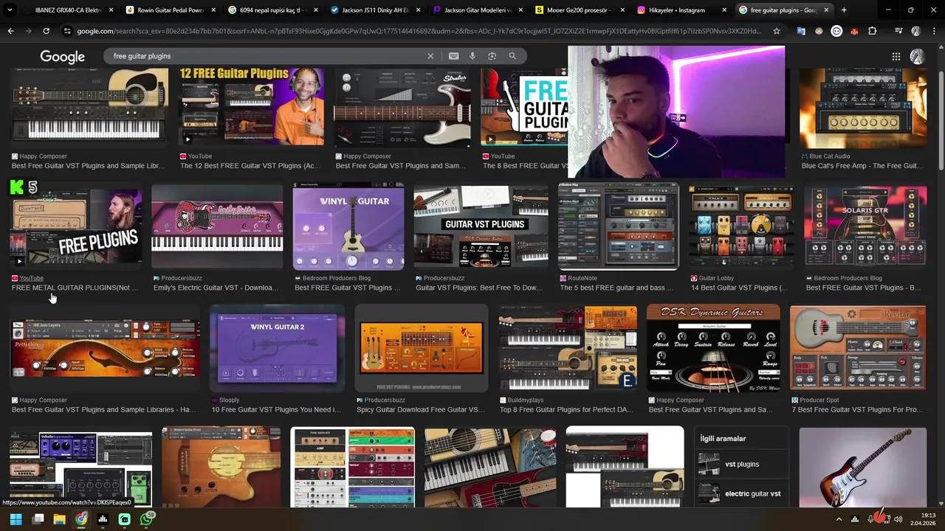945x531 pixels.
Task: Open the VINYL GUITAR thumbnail
Action: (x=348, y=226)
